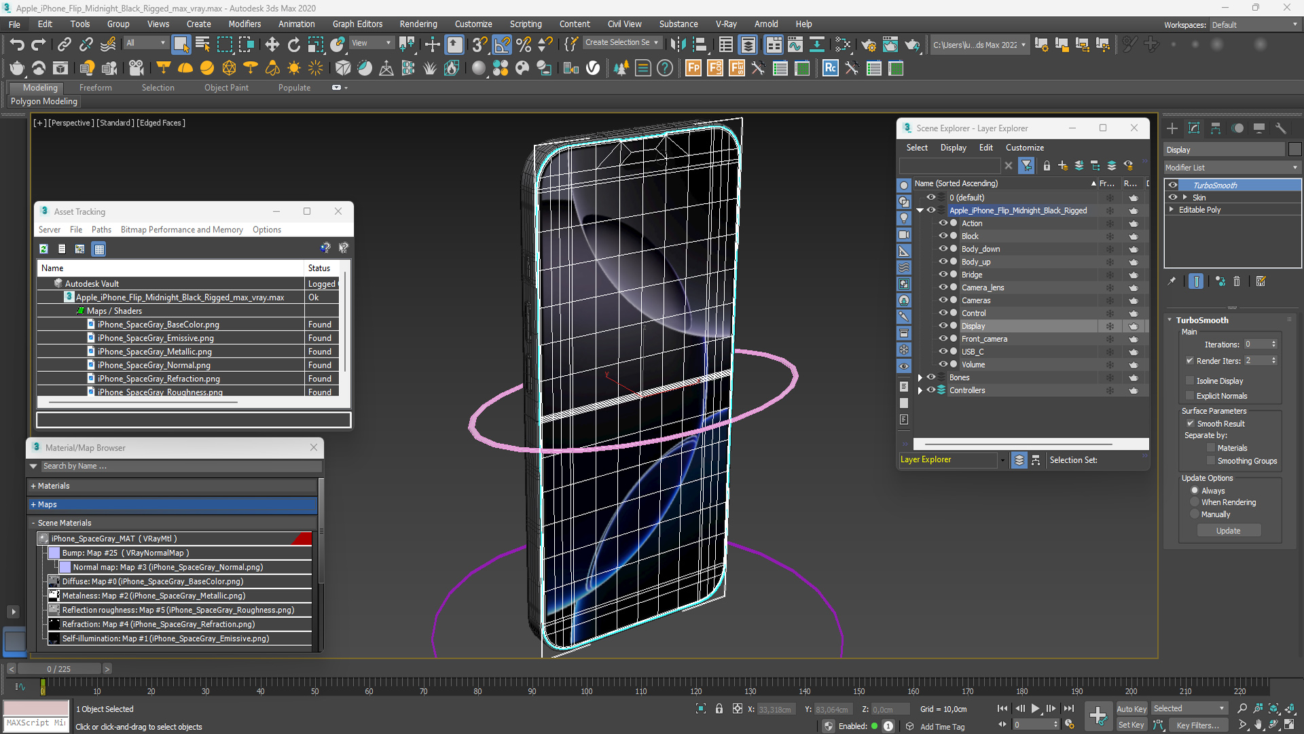Activate the Select Object tool

[181, 45]
